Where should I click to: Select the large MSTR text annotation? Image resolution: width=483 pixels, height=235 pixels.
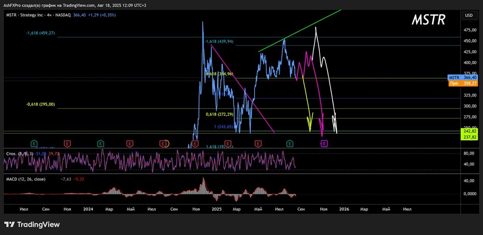(428, 20)
